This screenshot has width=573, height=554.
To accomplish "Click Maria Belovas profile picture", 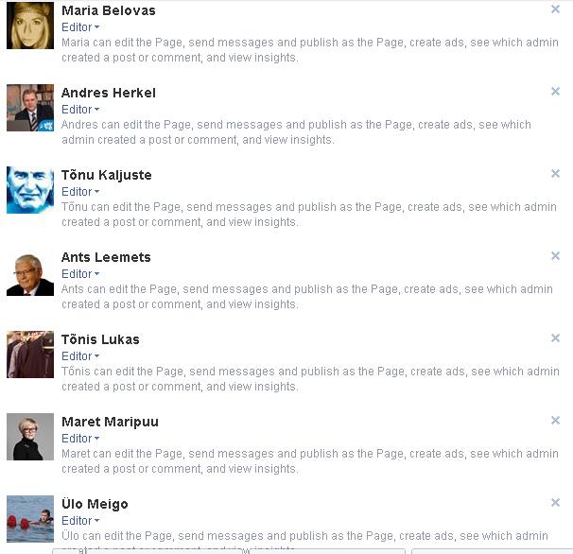I will pyautogui.click(x=30, y=26).
